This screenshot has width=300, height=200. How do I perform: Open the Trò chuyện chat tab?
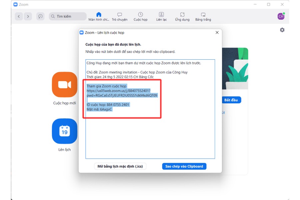120,16
